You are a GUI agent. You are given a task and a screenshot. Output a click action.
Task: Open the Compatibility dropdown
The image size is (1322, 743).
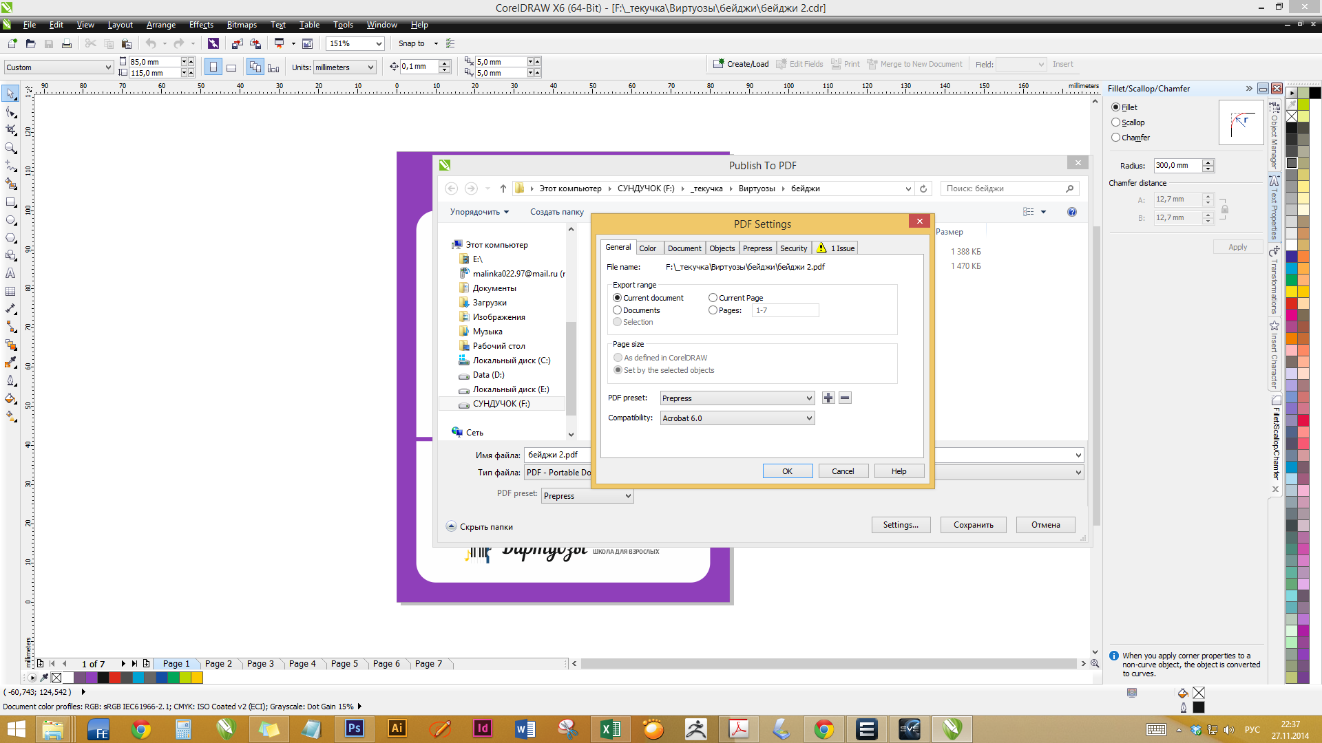[737, 418]
